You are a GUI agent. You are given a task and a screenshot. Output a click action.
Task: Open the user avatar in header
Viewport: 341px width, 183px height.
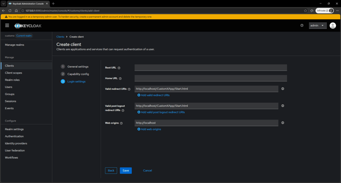coord(333,25)
